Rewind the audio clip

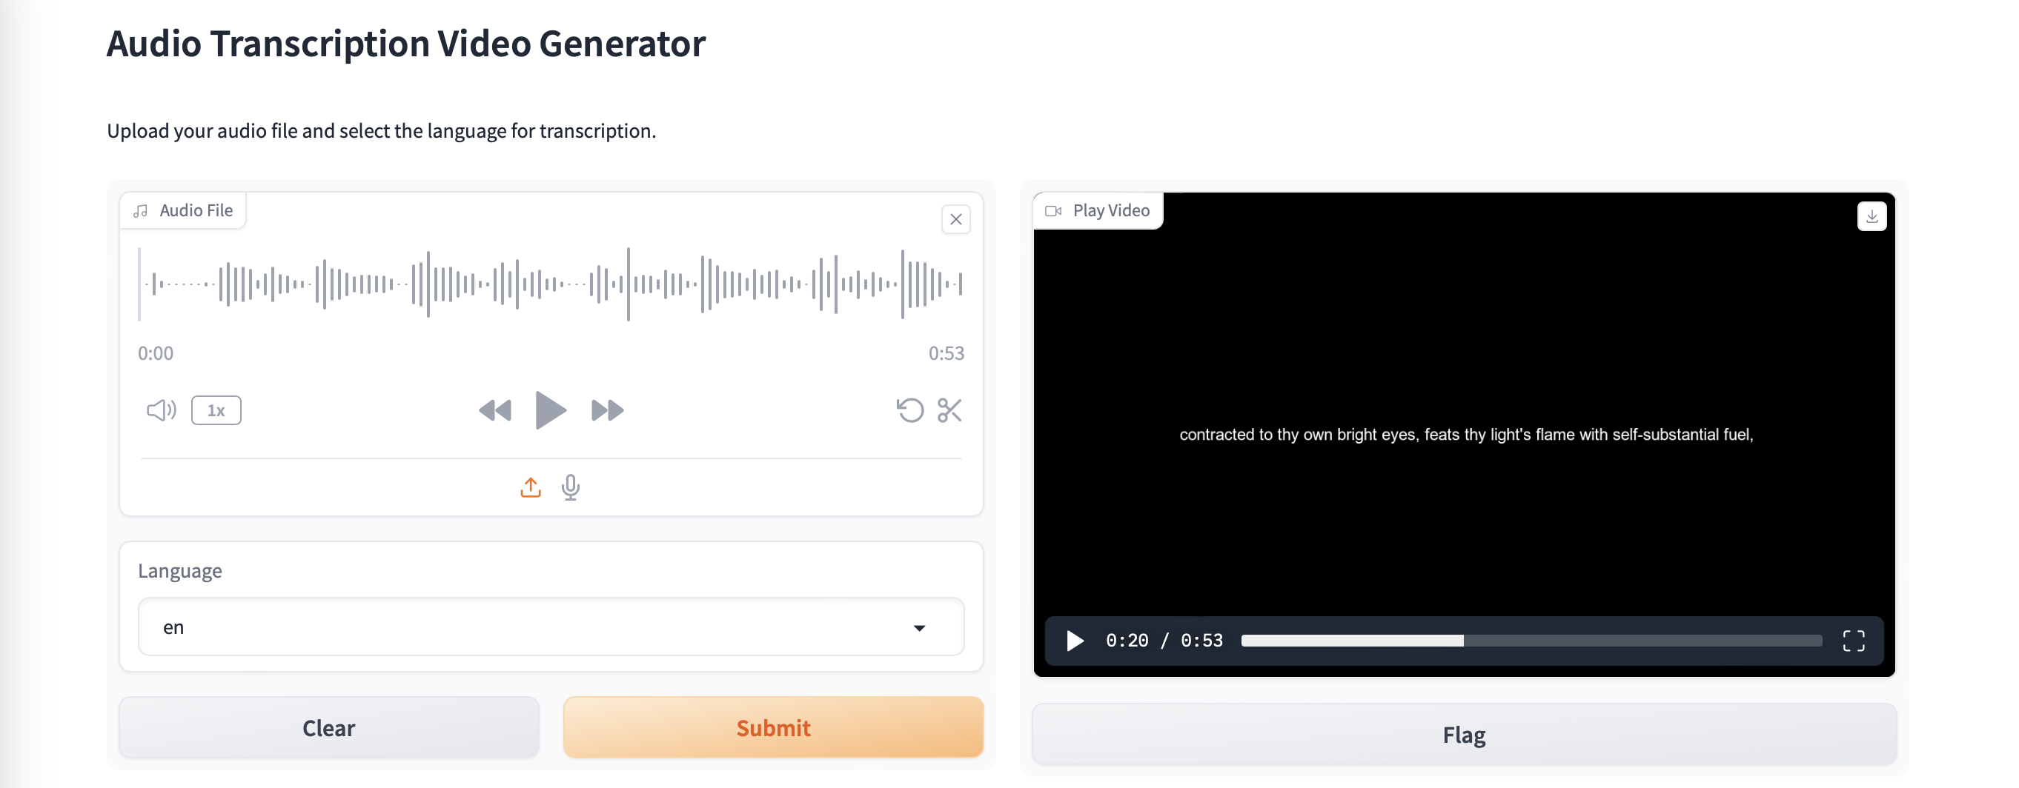pyautogui.click(x=495, y=410)
